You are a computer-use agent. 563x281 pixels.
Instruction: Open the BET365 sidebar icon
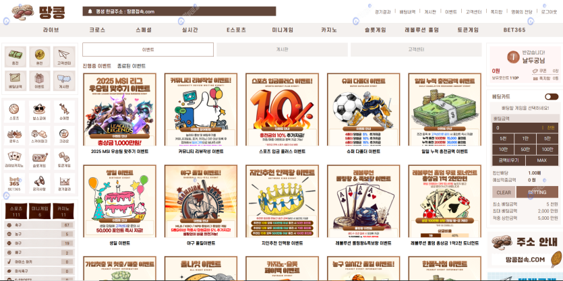coord(14,183)
